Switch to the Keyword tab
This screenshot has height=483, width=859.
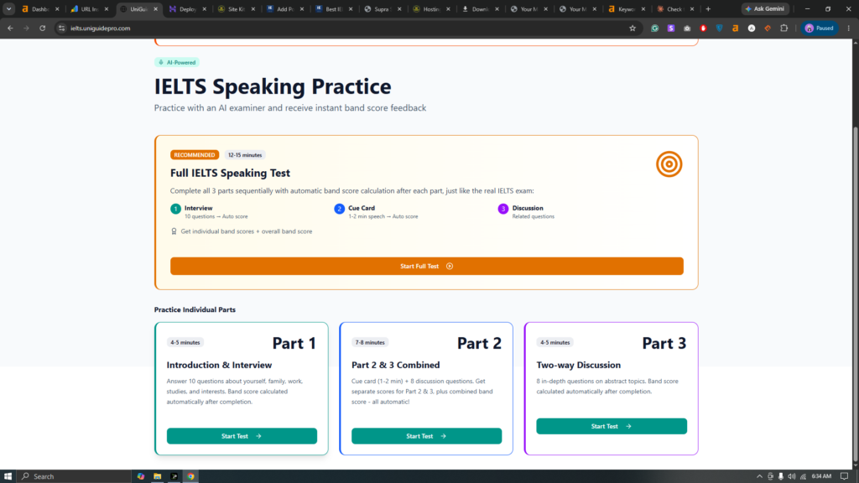[626, 8]
